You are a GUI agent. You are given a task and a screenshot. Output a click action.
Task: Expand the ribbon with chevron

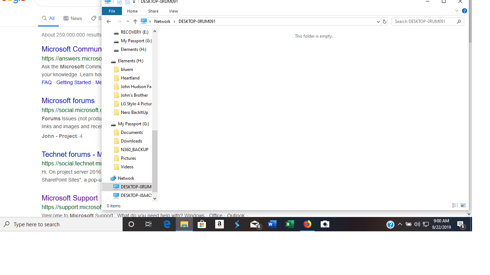tap(457, 11)
